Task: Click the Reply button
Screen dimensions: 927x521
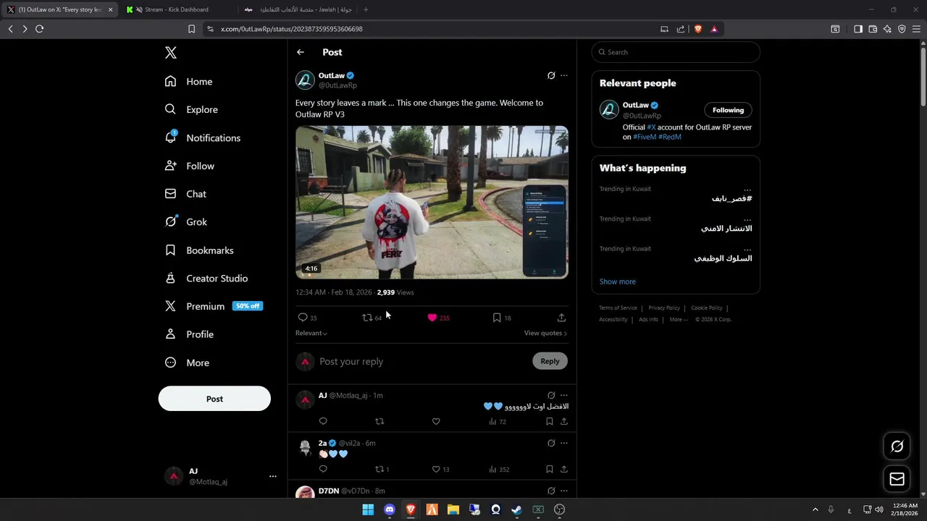Action: [550, 361]
